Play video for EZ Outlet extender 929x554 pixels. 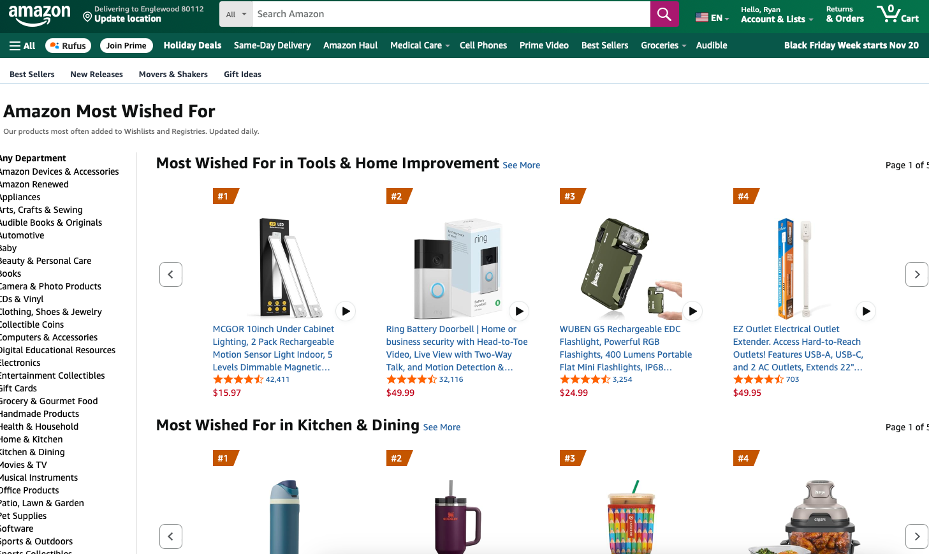coord(866,311)
